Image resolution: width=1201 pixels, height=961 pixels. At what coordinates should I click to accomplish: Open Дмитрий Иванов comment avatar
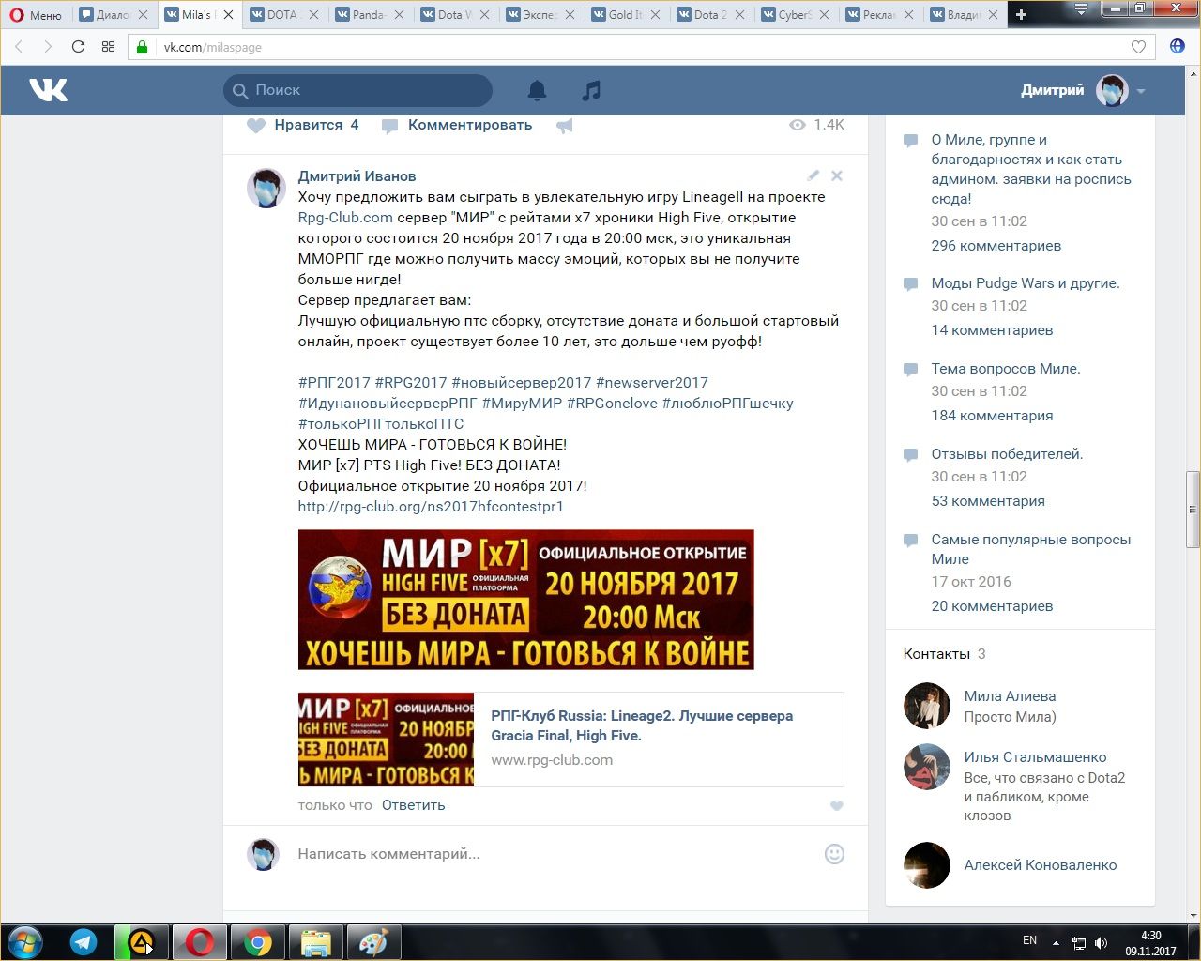(x=266, y=189)
